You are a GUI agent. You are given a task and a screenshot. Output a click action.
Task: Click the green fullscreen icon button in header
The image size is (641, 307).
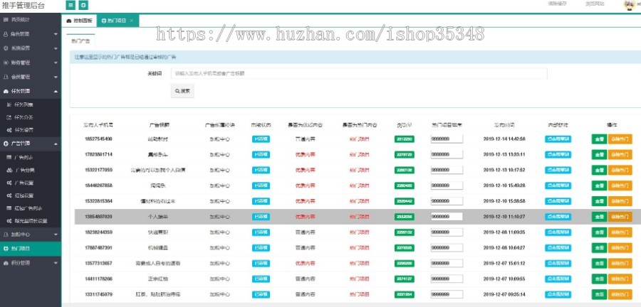pyautogui.click(x=83, y=5)
